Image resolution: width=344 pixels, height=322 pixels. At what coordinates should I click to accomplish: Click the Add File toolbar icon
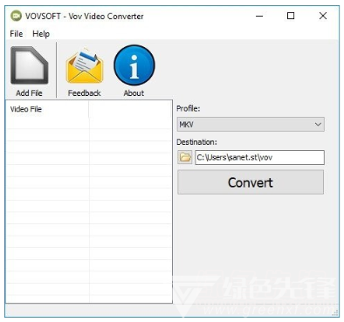[29, 66]
